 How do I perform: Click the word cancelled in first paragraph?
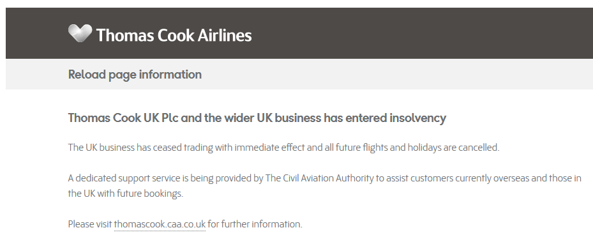point(479,148)
